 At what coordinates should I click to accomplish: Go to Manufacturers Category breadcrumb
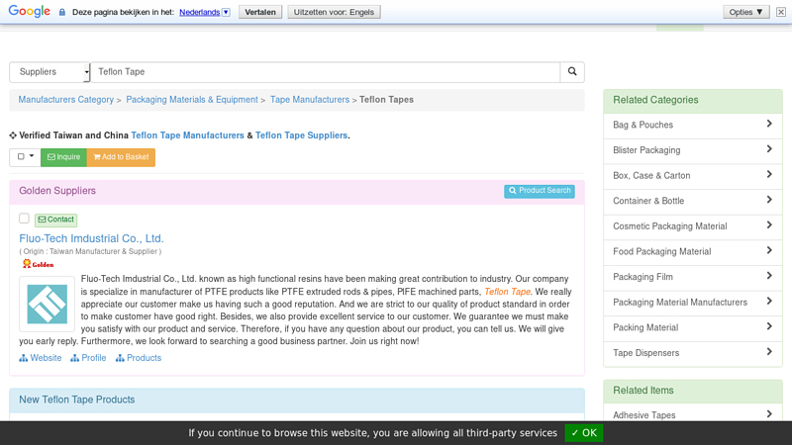point(66,100)
